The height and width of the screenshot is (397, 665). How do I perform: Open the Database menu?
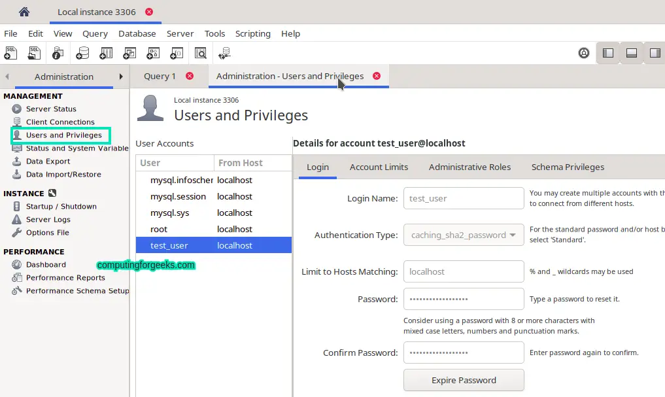137,33
